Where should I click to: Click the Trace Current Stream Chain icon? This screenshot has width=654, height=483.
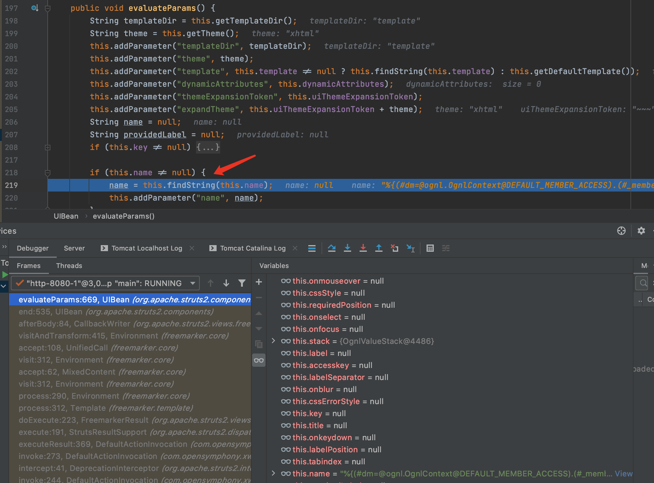tap(446, 248)
